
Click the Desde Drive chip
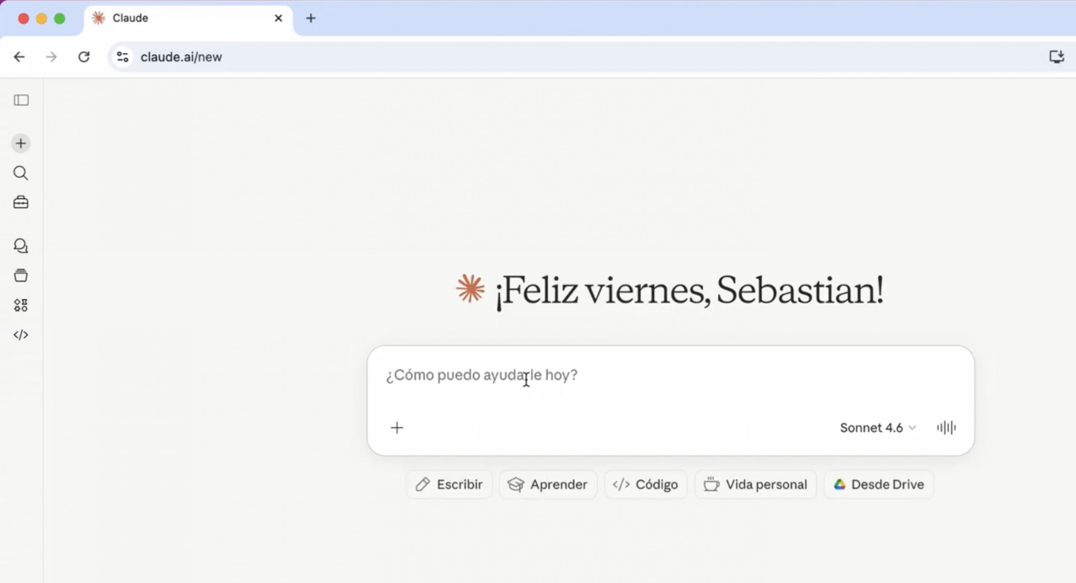tap(879, 484)
